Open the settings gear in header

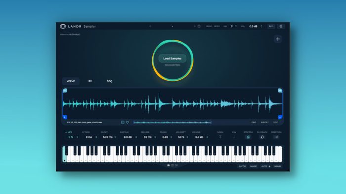(x=281, y=27)
